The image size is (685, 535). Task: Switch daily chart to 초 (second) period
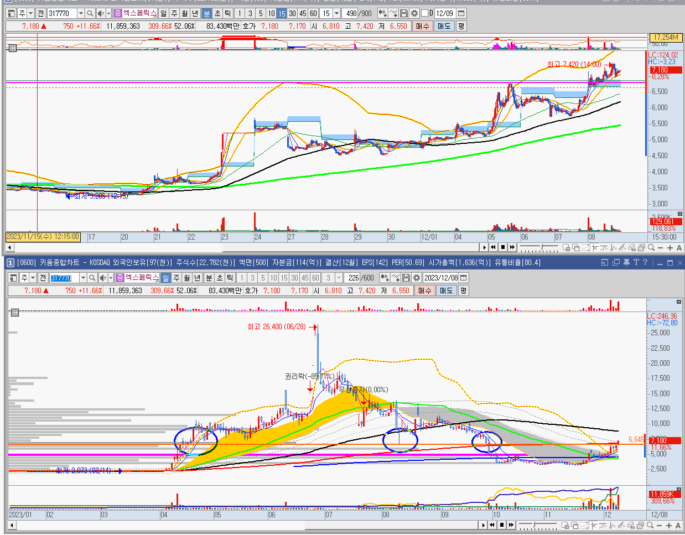pyautogui.click(x=220, y=277)
